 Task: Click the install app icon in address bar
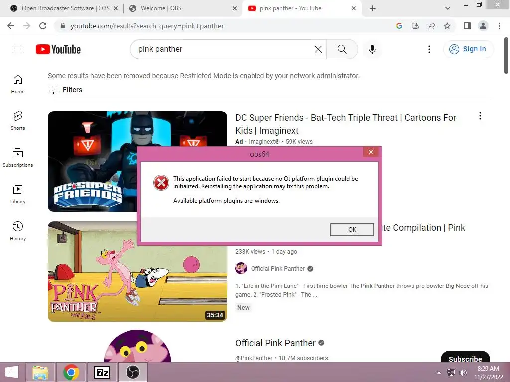[415, 26]
